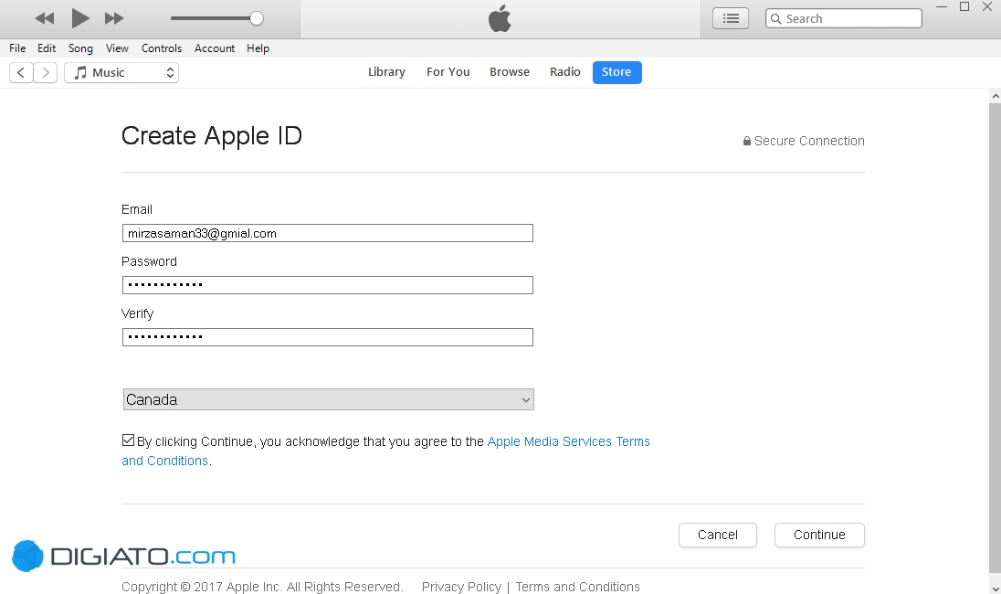The image size is (1001, 594).
Task: Expand the Canada country dropdown
Action: 328,400
